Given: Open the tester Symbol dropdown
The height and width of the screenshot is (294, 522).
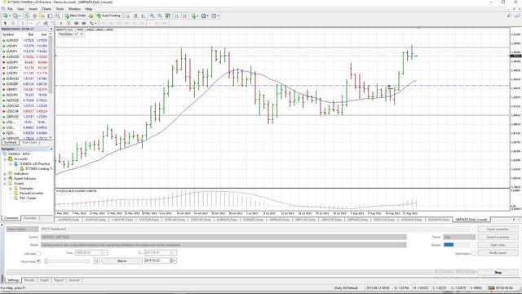Looking at the screenshot, I should coord(223,237).
